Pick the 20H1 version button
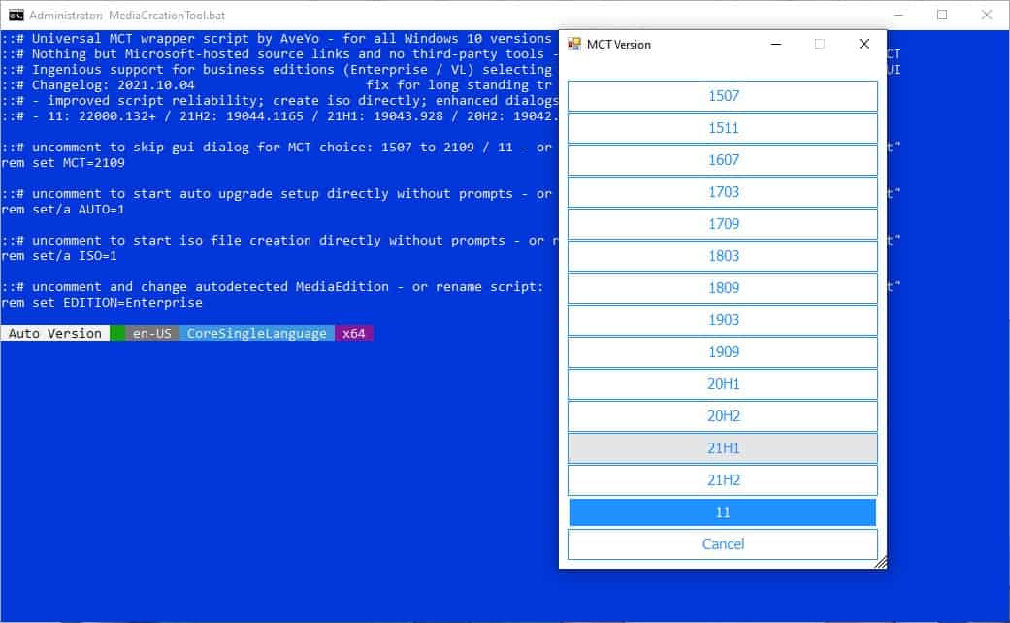The width and height of the screenshot is (1010, 623). click(x=722, y=384)
